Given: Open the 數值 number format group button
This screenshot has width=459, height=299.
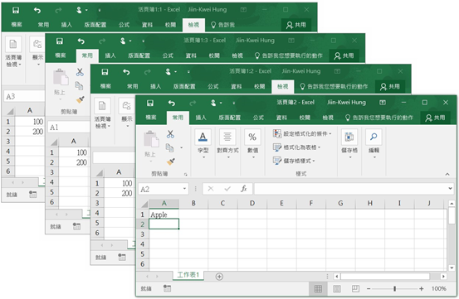Looking at the screenshot, I should point(252,144).
